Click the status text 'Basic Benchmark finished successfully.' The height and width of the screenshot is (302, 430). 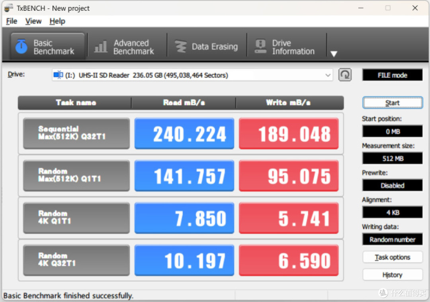coord(68,296)
